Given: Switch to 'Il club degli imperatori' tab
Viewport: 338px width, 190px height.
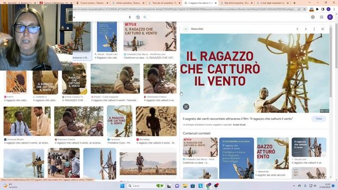Looking at the screenshot, I should click(273, 3).
